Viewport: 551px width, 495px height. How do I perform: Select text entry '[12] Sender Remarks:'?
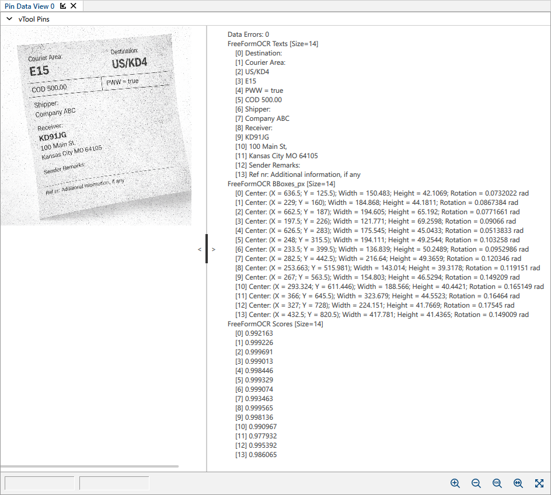point(268,165)
